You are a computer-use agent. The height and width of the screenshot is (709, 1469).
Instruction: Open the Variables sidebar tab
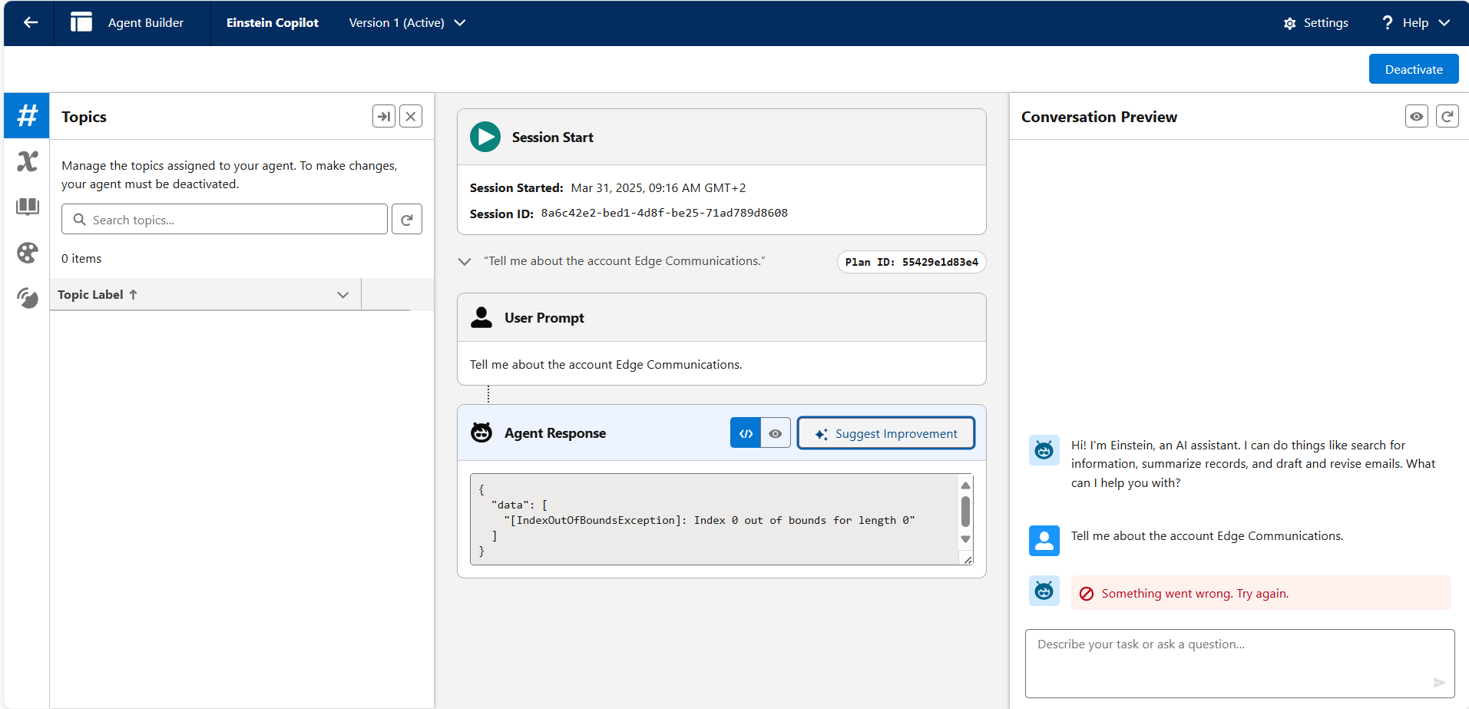tap(27, 161)
